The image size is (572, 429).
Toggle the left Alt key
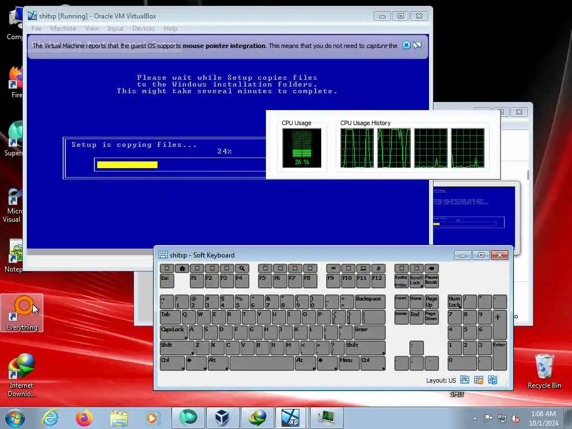click(x=218, y=363)
